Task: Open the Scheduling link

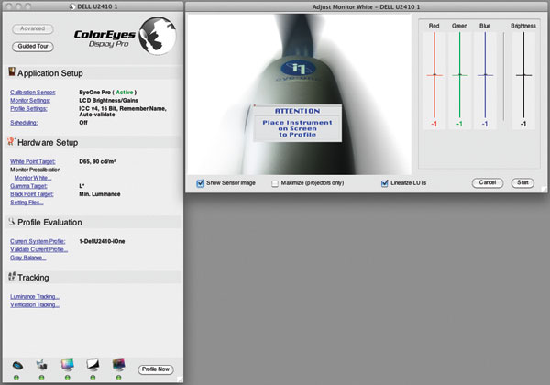Action: coord(24,123)
